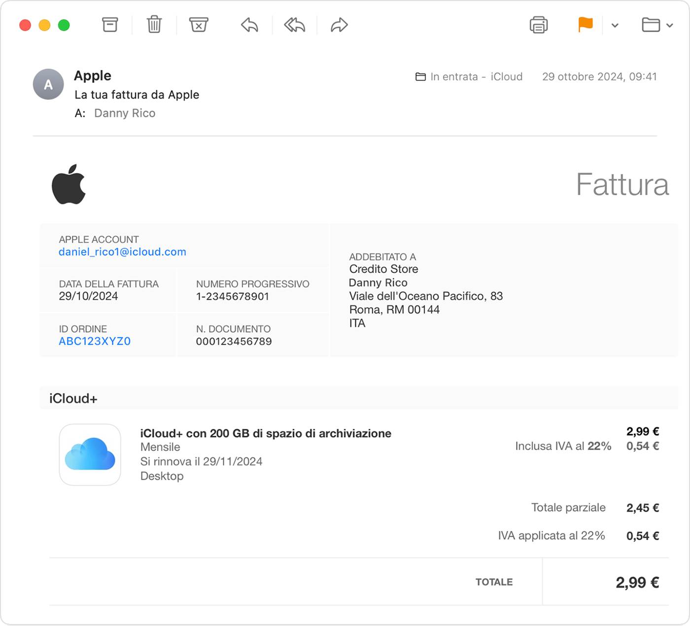Archive the Apple invoice email
The image size is (690, 626).
tap(109, 25)
